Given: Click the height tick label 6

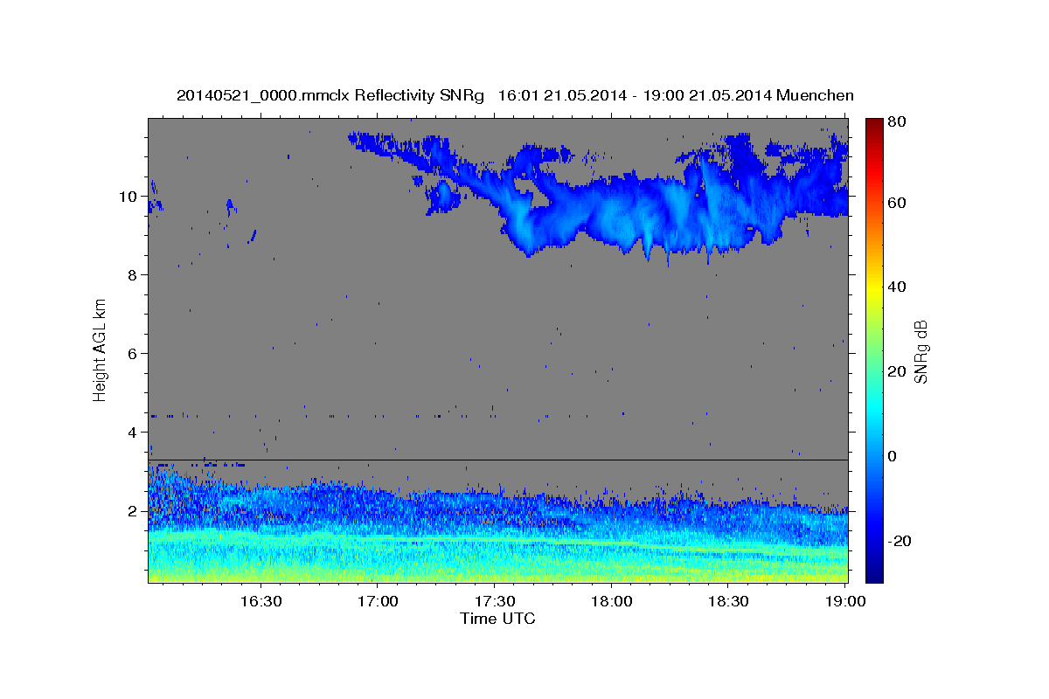Looking at the screenshot, I should click(x=131, y=354).
